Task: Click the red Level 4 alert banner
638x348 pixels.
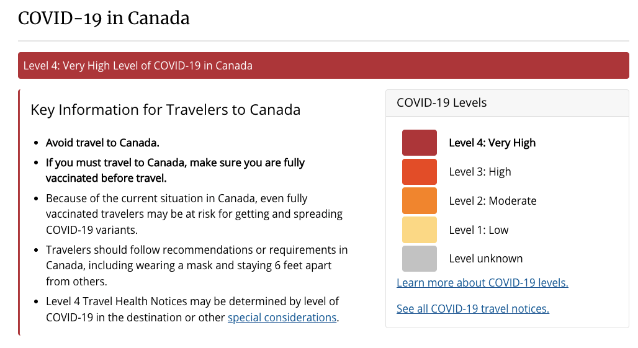Action: (x=323, y=66)
